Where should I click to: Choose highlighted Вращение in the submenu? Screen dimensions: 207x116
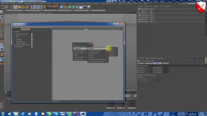click(98, 49)
